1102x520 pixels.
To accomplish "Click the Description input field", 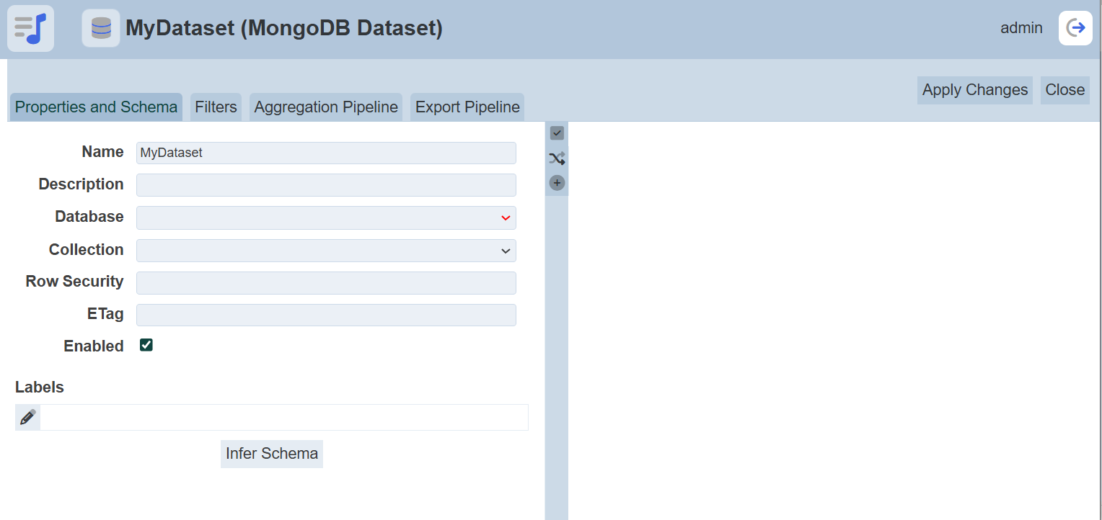I will click(x=326, y=185).
